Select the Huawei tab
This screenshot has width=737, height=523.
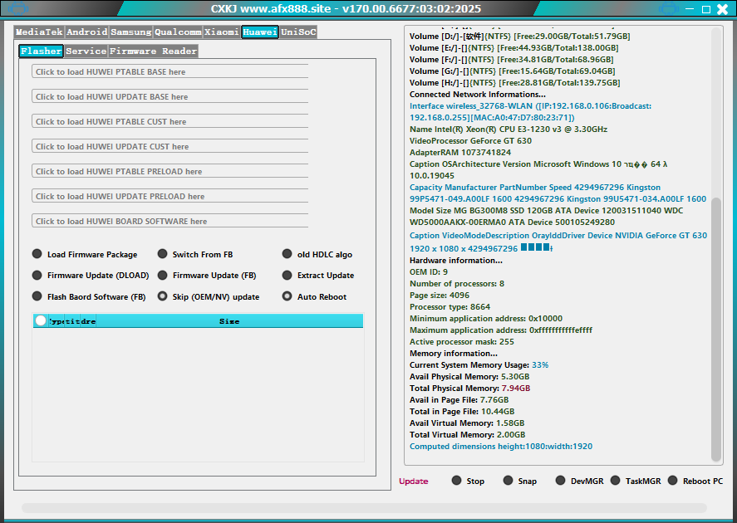[260, 32]
